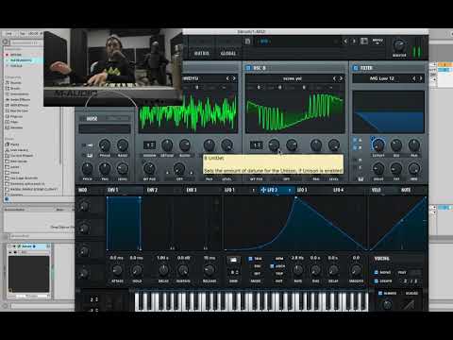Toggle the OSC B enable checkbox
Image resolution: width=453 pixels, height=340 pixels.
click(x=248, y=68)
